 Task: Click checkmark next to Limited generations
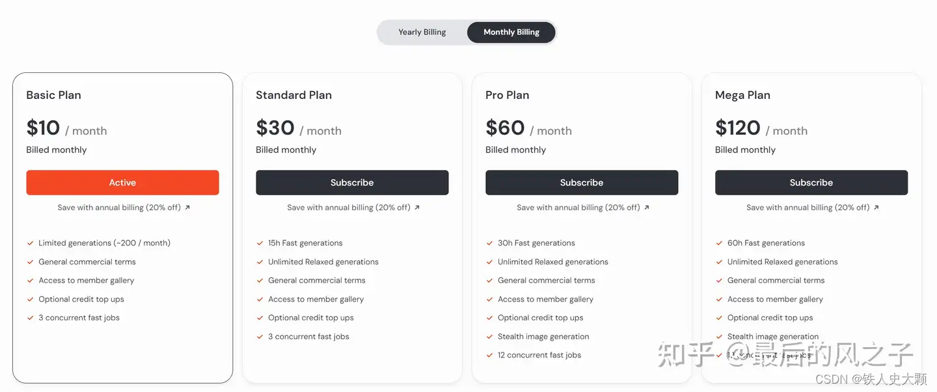click(x=31, y=243)
